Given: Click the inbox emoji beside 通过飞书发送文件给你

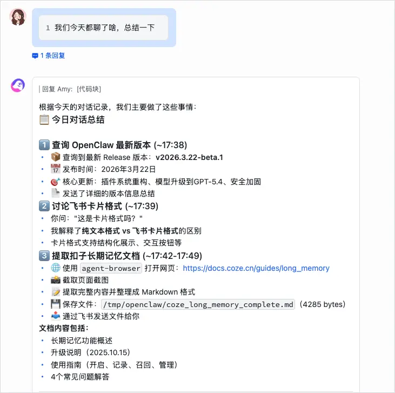Looking at the screenshot, I should click(56, 316).
